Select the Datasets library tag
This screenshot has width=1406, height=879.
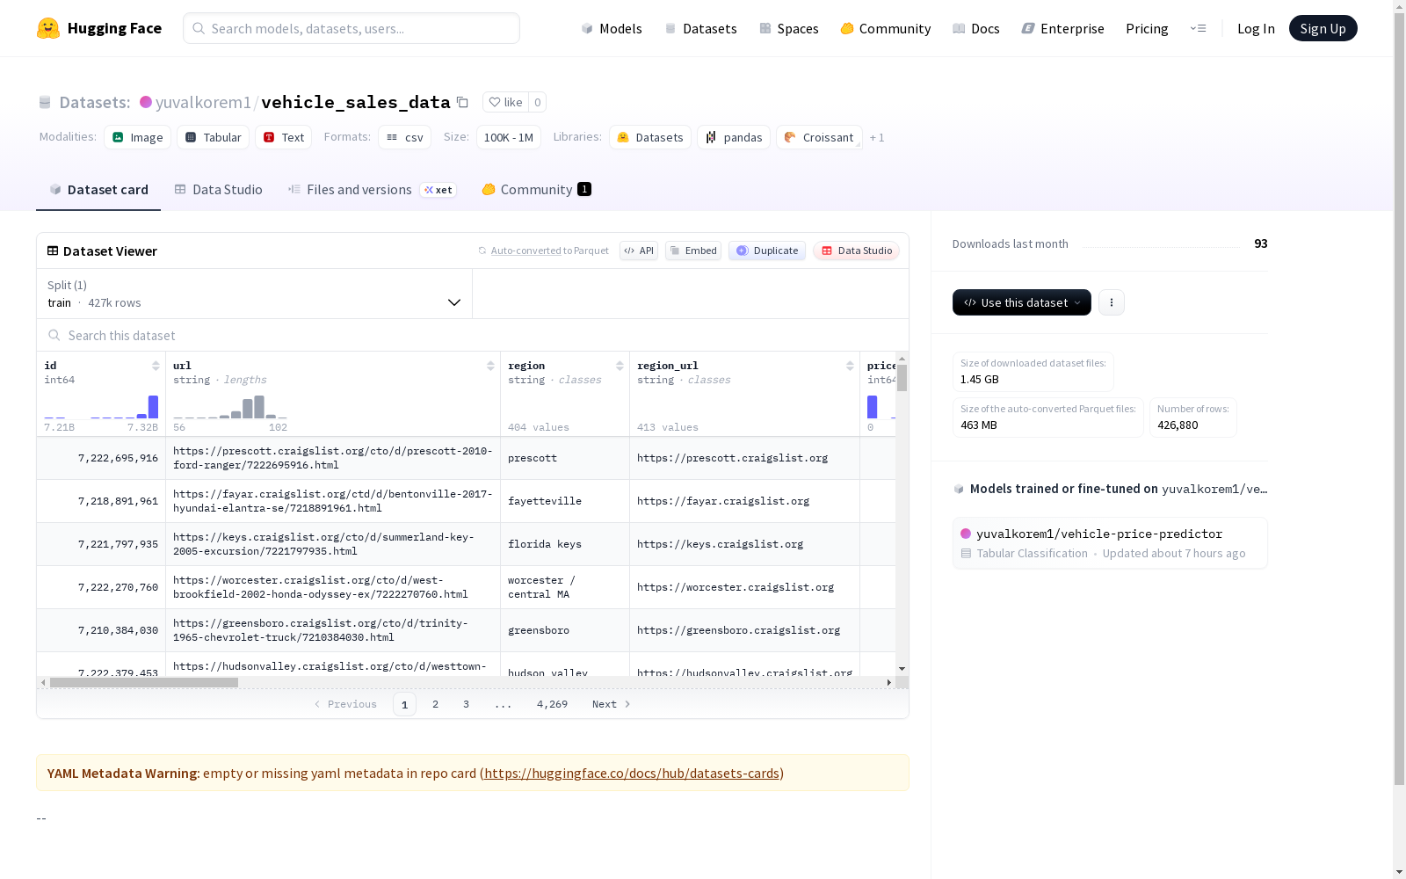click(x=650, y=137)
